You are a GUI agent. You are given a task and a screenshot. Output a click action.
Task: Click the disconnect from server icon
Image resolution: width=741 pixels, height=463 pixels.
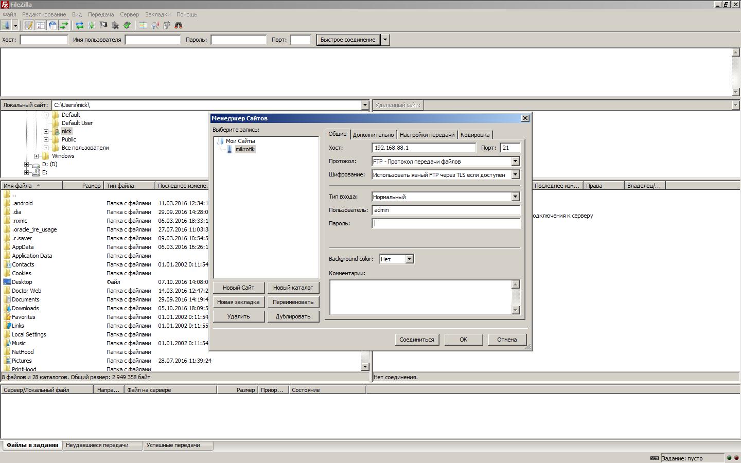pos(115,25)
